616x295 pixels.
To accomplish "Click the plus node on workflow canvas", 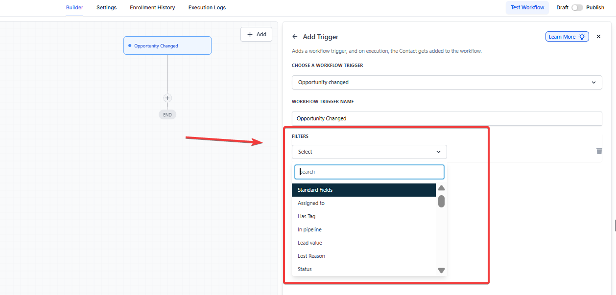I will 167,98.
